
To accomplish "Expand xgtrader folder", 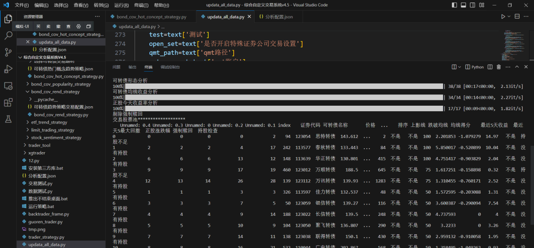I will pos(37,153).
